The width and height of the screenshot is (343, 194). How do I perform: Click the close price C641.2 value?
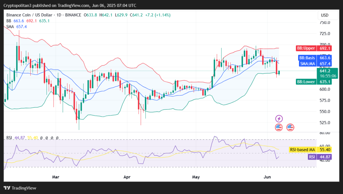click(136, 15)
